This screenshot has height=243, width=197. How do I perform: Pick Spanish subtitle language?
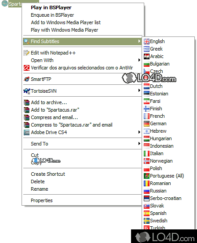coord(158,213)
